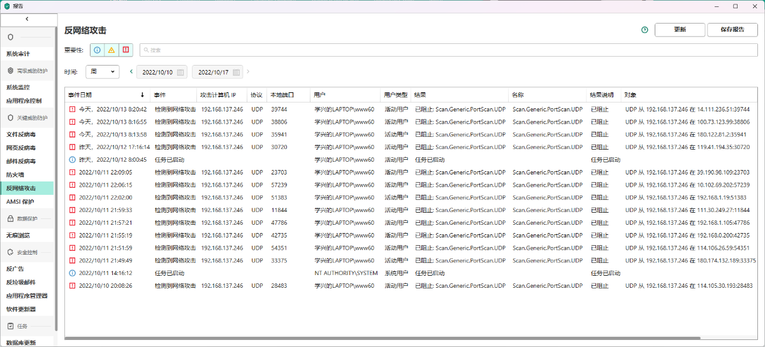Collapse the left sidebar panel
765x347 pixels.
click(27, 19)
